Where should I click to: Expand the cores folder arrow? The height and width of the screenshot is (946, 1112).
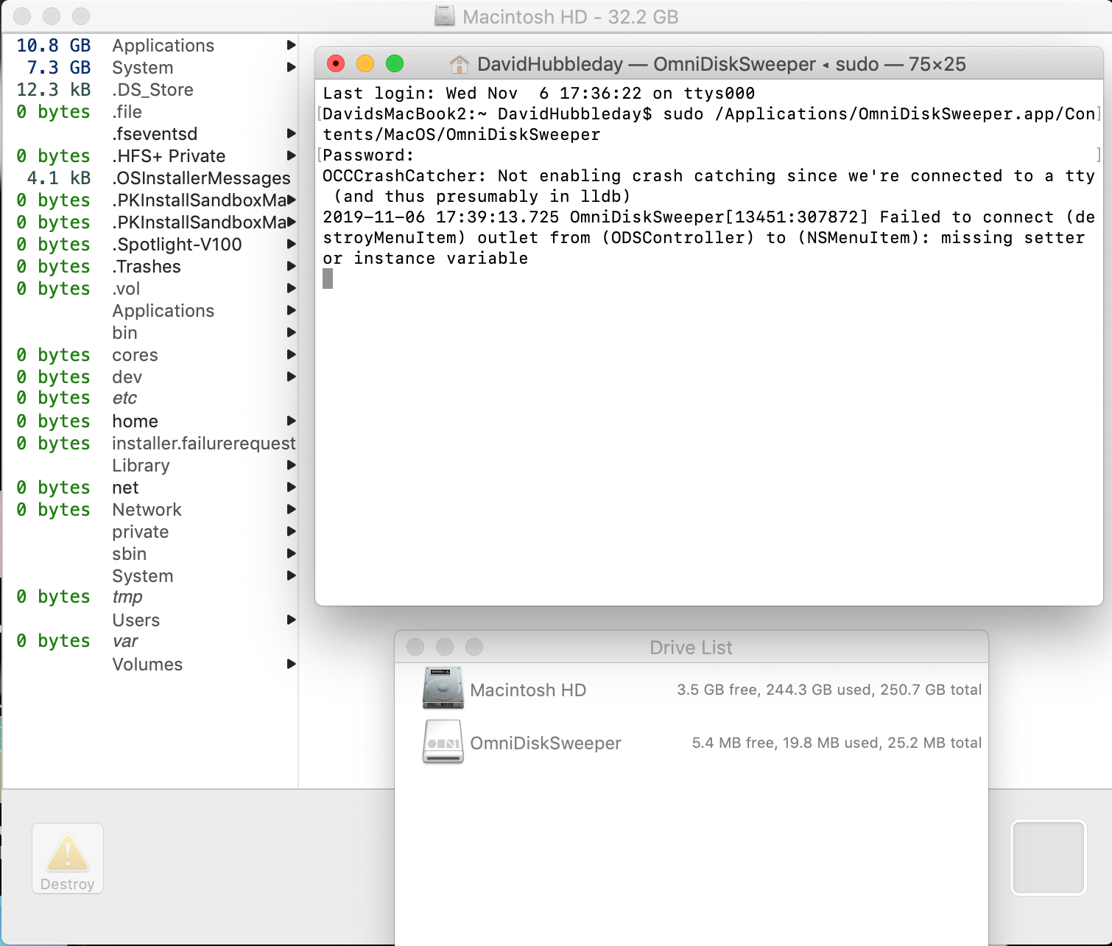coord(291,354)
